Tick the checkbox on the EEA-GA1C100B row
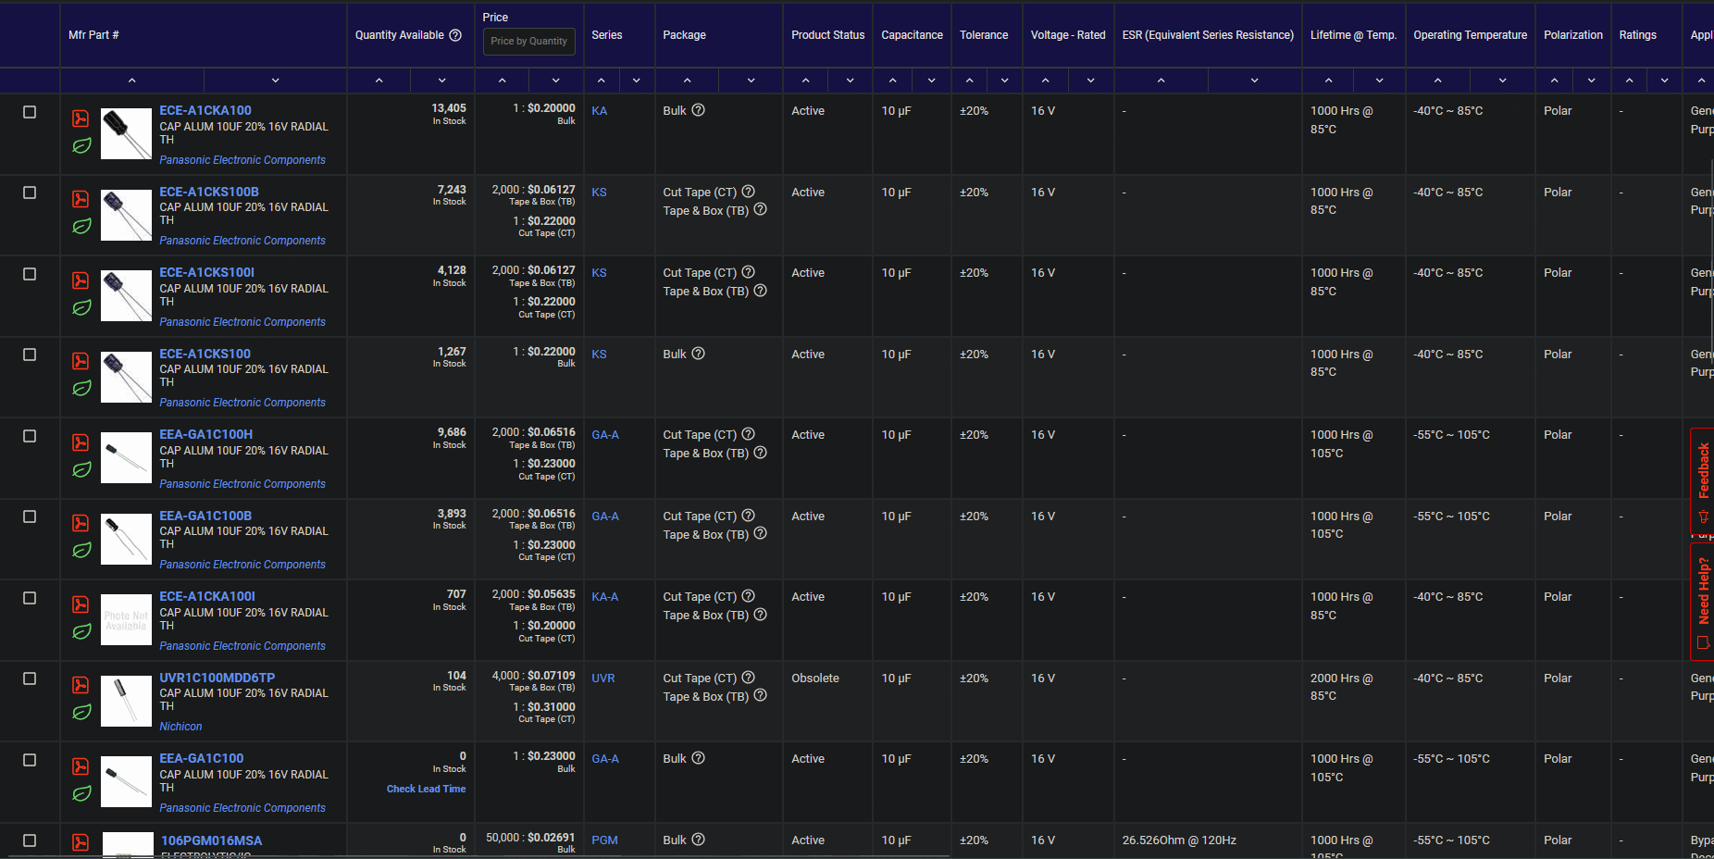The image size is (1714, 859). click(30, 517)
